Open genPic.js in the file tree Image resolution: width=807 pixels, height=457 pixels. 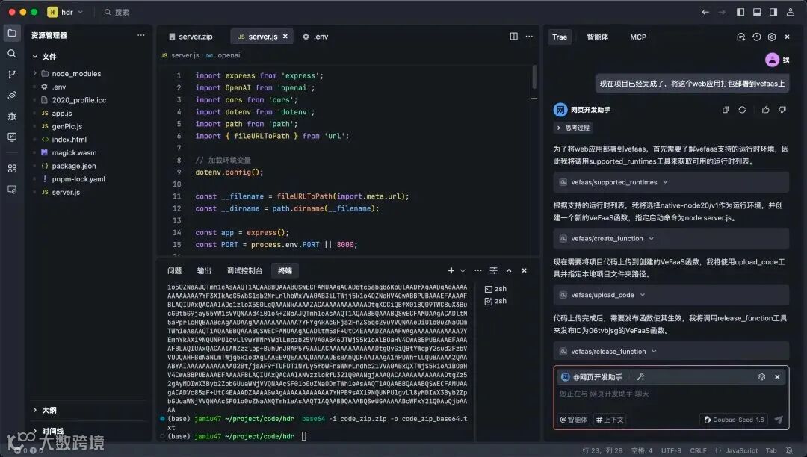coord(67,126)
